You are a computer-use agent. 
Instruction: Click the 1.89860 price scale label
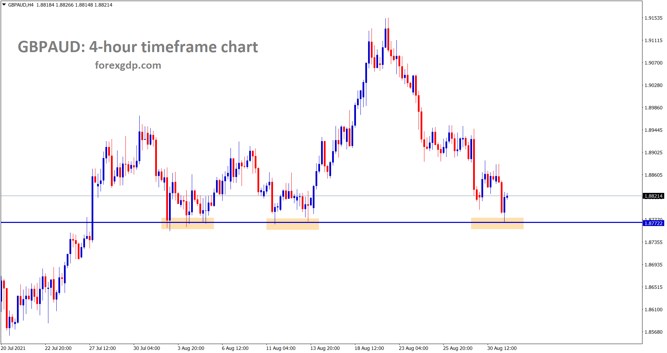[654, 108]
